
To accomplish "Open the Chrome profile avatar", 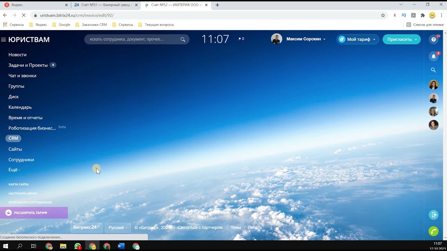I will [x=432, y=15].
